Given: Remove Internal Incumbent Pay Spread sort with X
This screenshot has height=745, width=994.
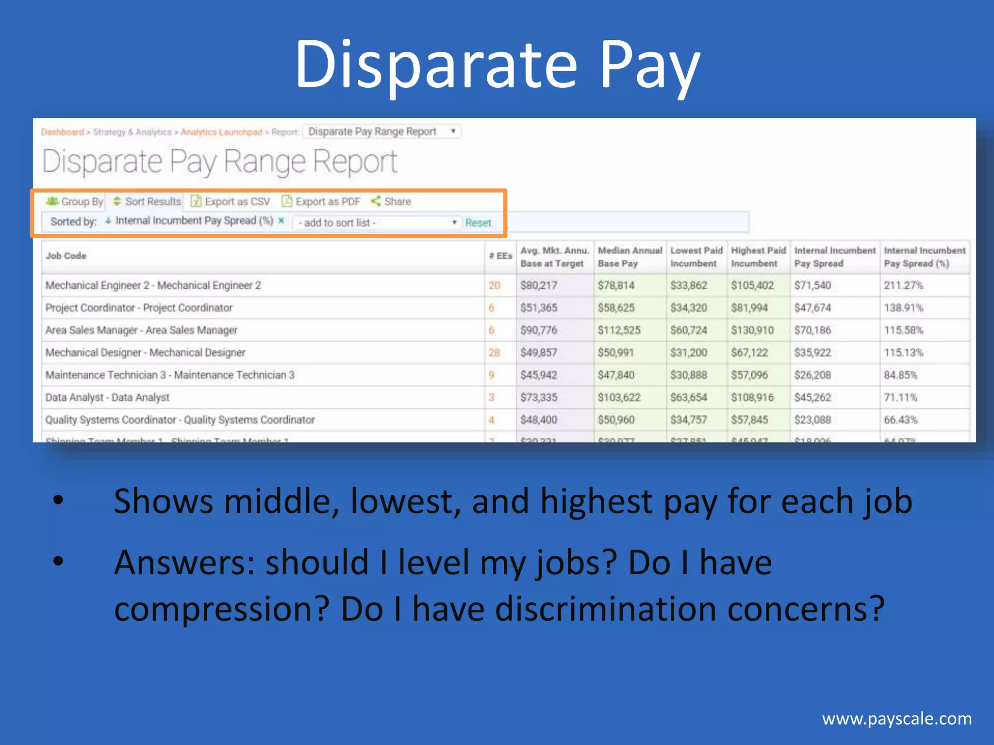Looking at the screenshot, I should coord(281,221).
